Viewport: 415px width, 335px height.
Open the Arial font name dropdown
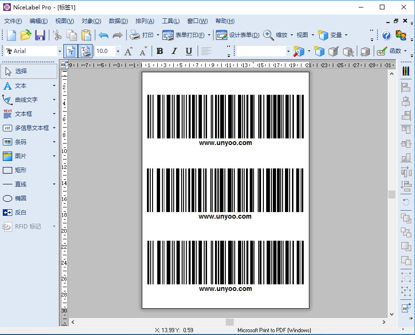(60, 51)
